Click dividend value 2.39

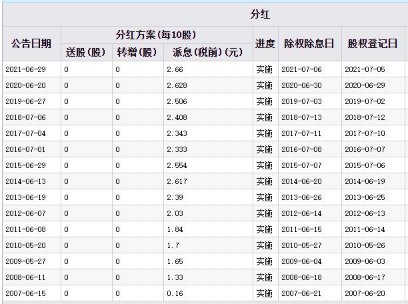click(x=175, y=197)
